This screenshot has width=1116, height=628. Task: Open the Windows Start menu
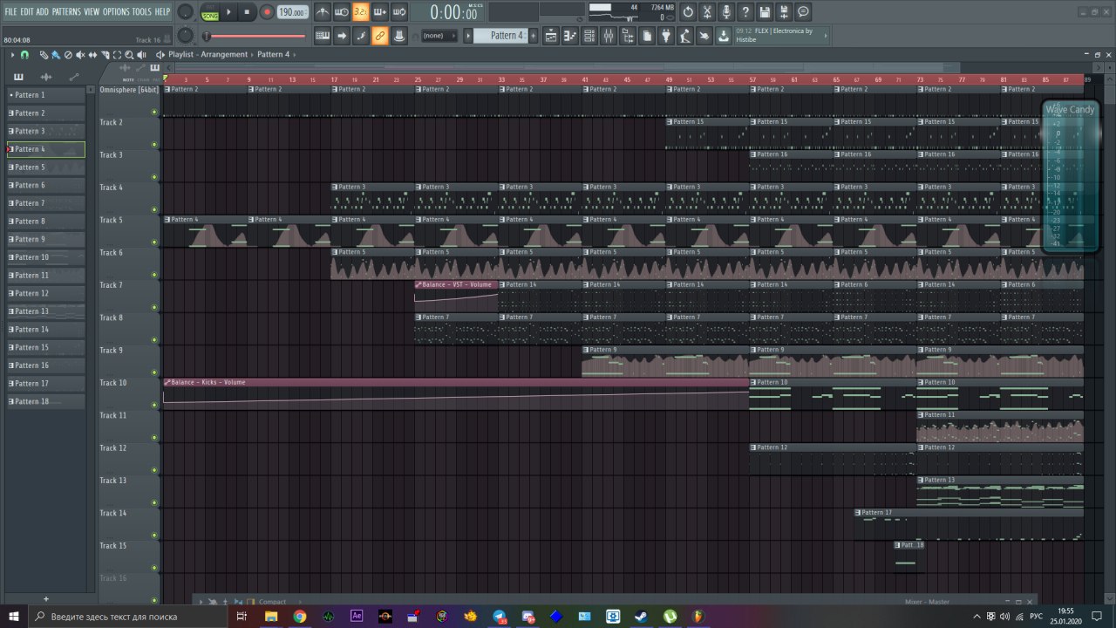15,616
